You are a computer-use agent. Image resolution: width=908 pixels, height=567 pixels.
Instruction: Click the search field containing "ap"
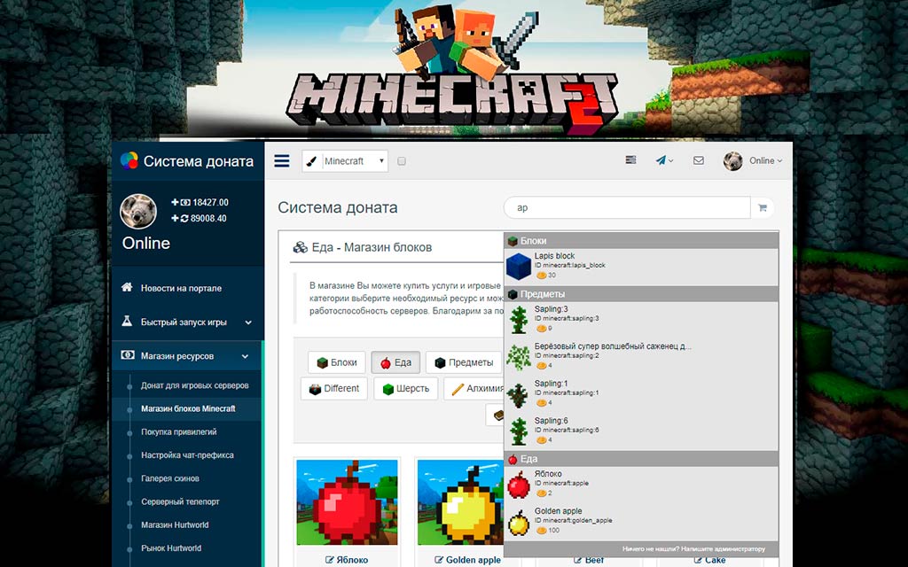click(x=626, y=208)
